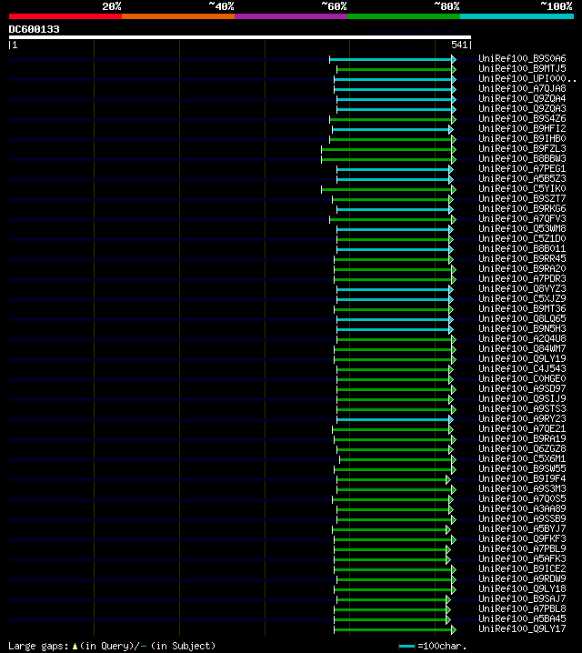
Task: Click the UniRef100_B9IHB0 label
Action: [x=522, y=138]
